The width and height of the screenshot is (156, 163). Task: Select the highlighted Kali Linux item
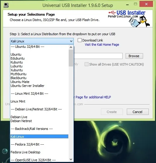point(39,137)
